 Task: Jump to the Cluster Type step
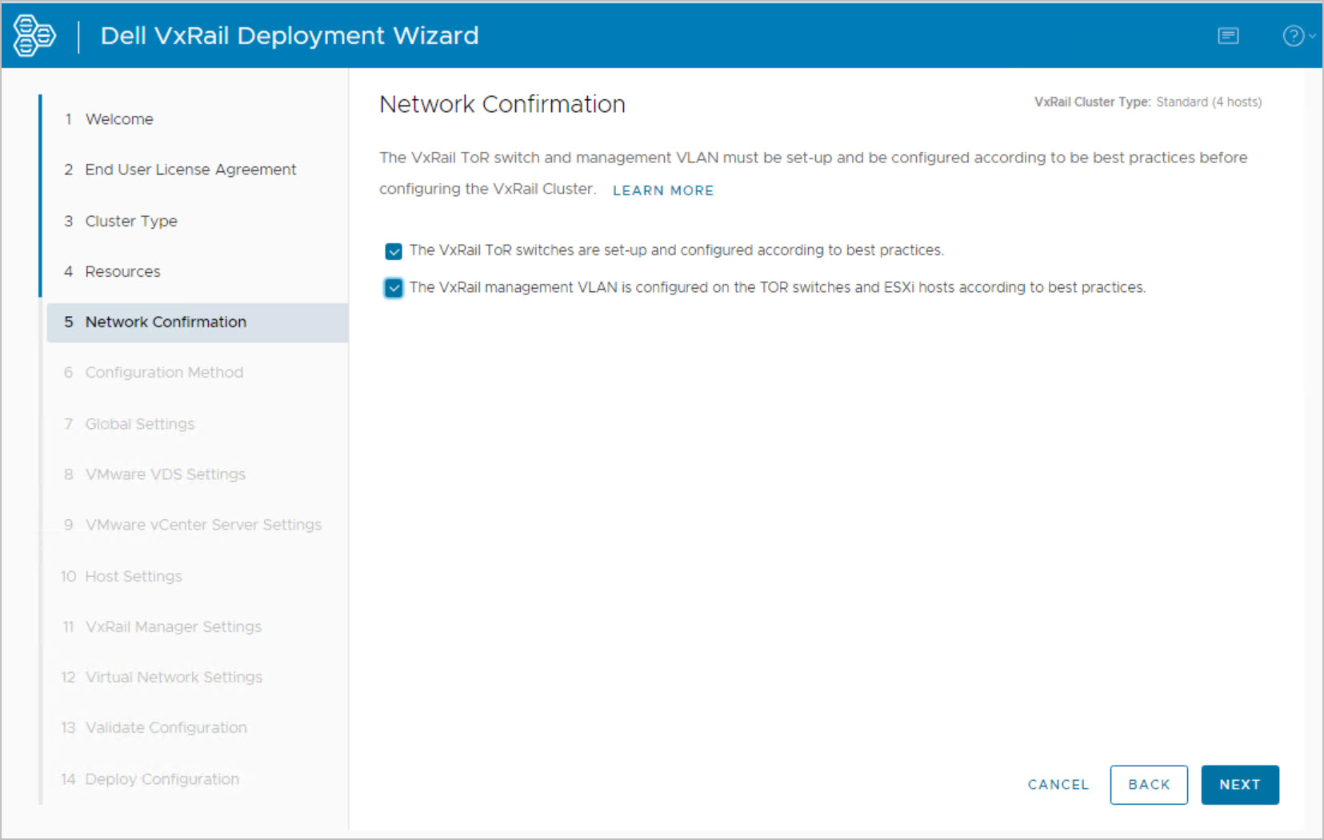(x=131, y=221)
